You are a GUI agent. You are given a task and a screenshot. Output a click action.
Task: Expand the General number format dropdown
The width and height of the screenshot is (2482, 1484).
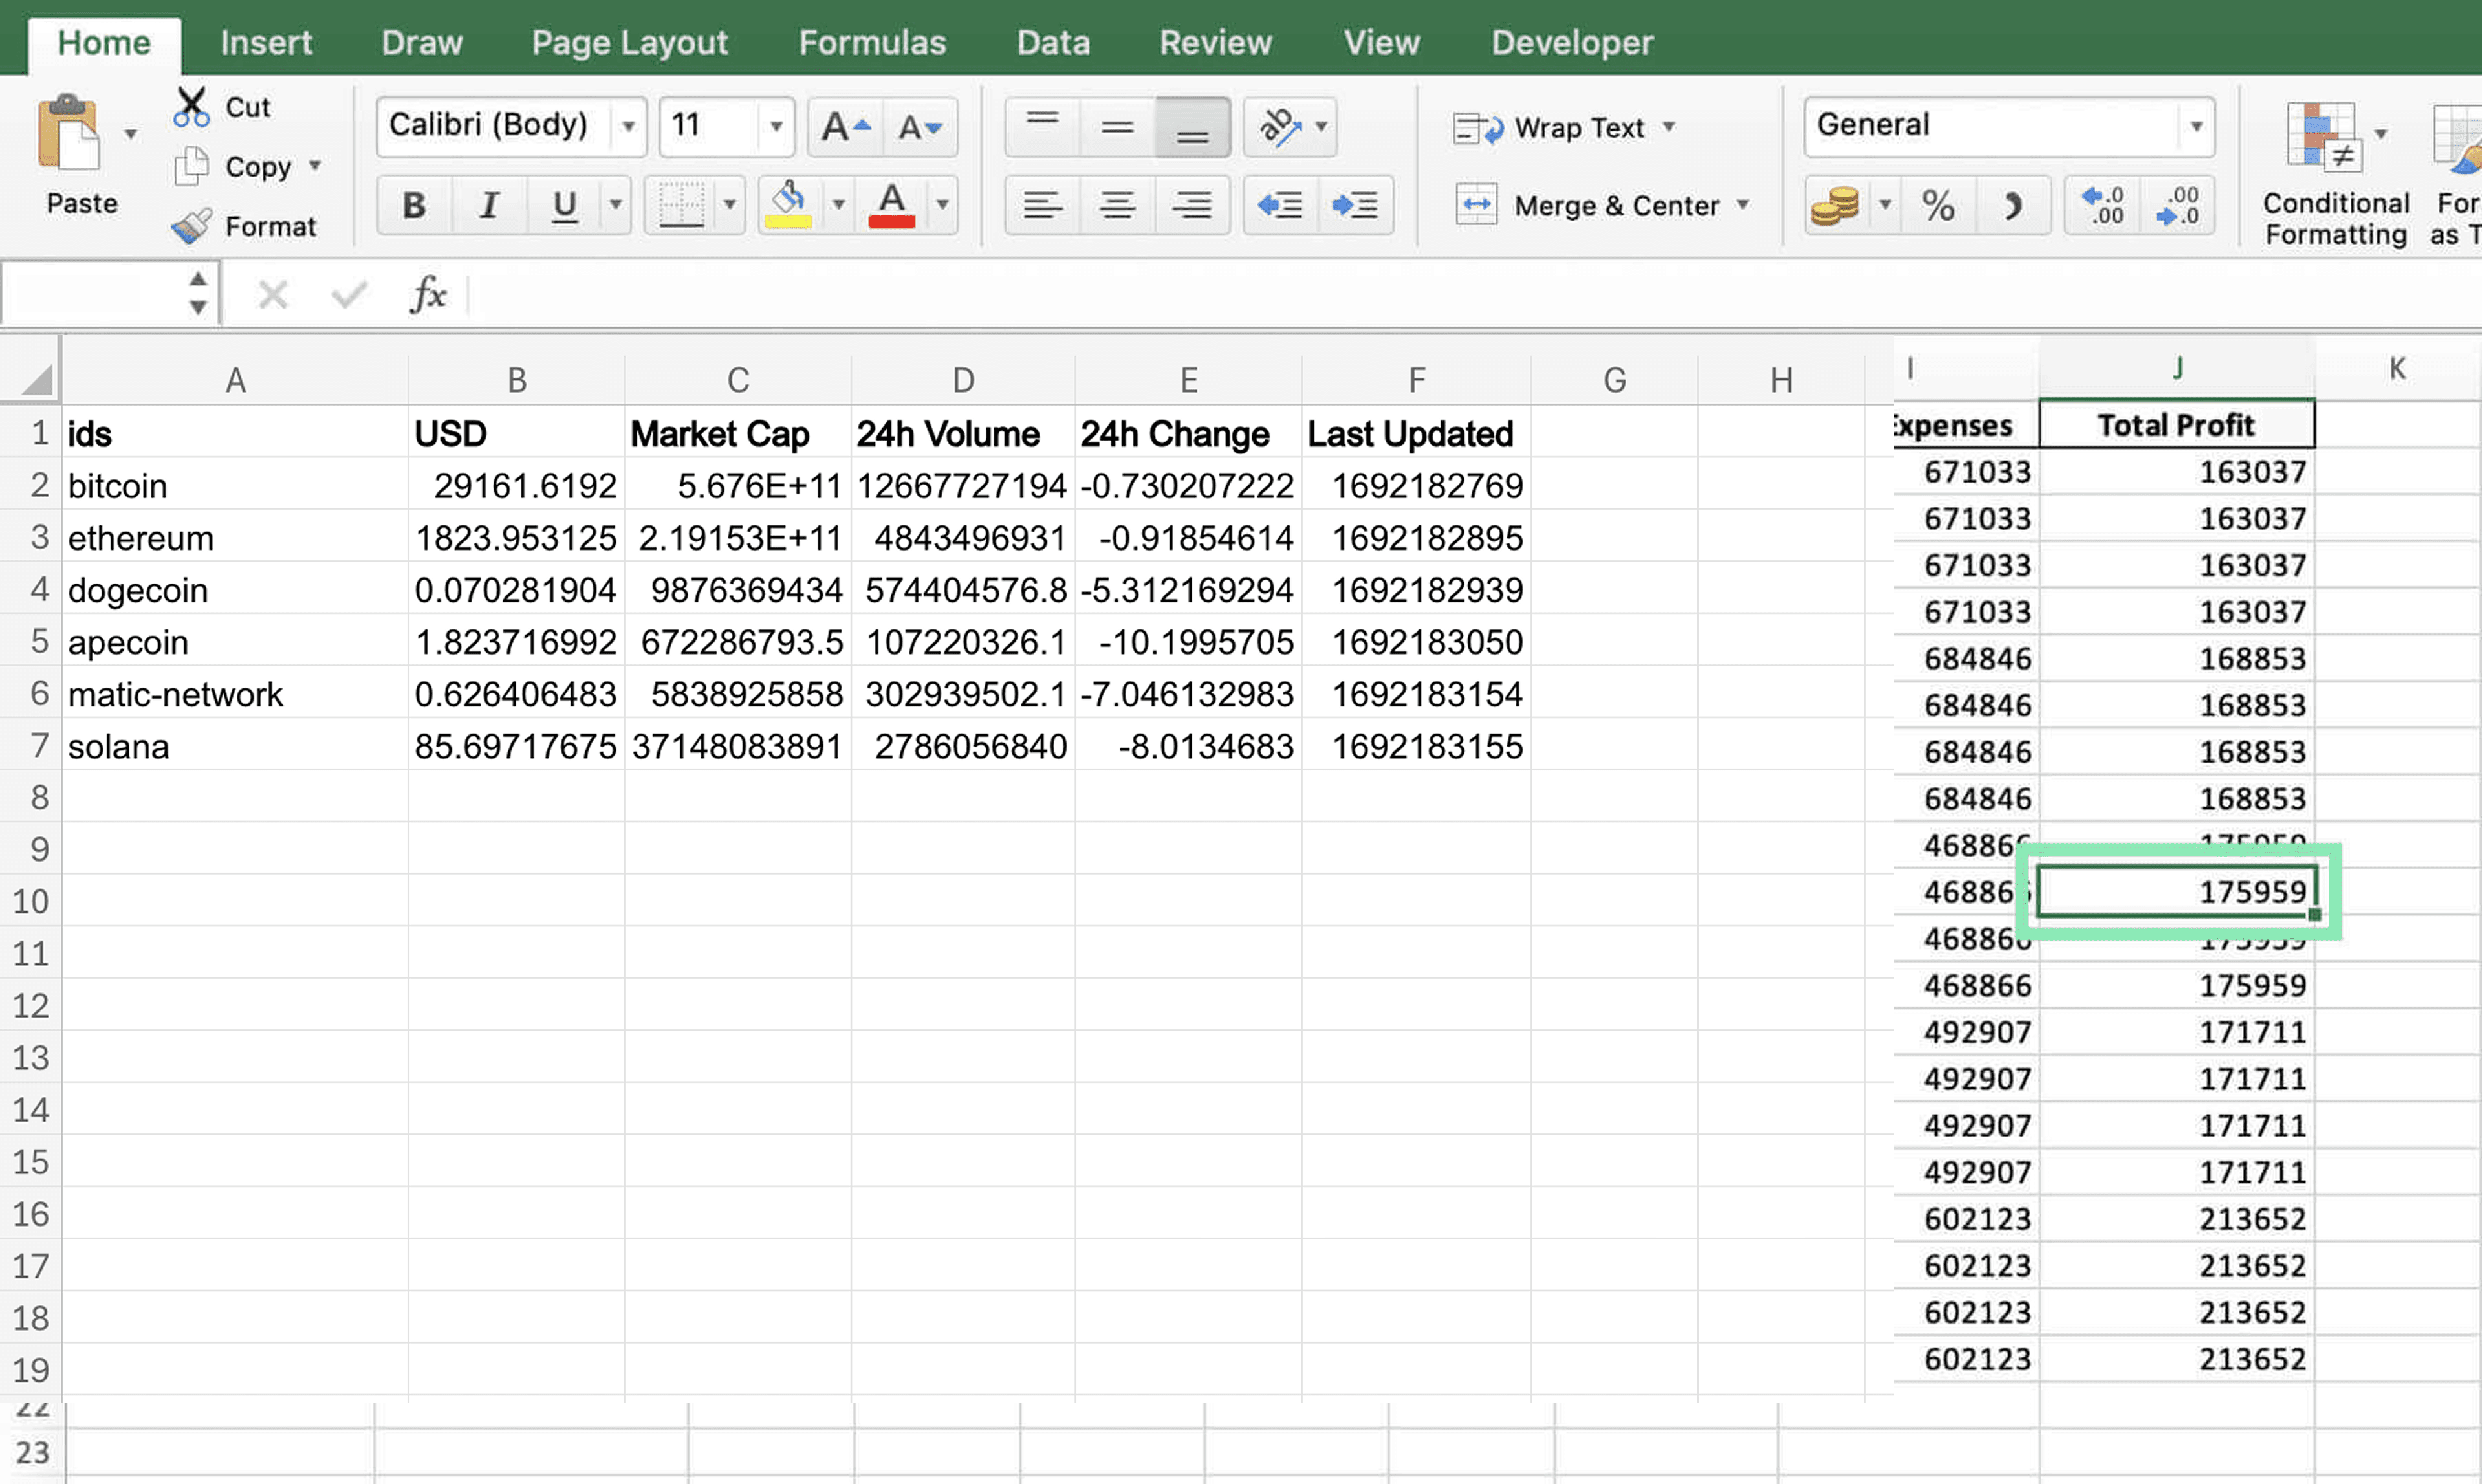point(2195,127)
